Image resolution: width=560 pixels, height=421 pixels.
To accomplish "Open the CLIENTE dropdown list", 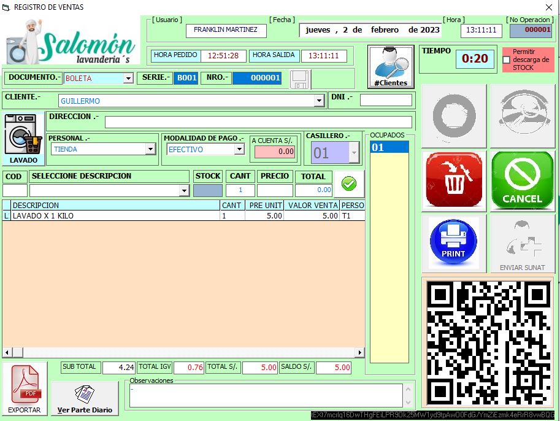I will (x=319, y=101).
